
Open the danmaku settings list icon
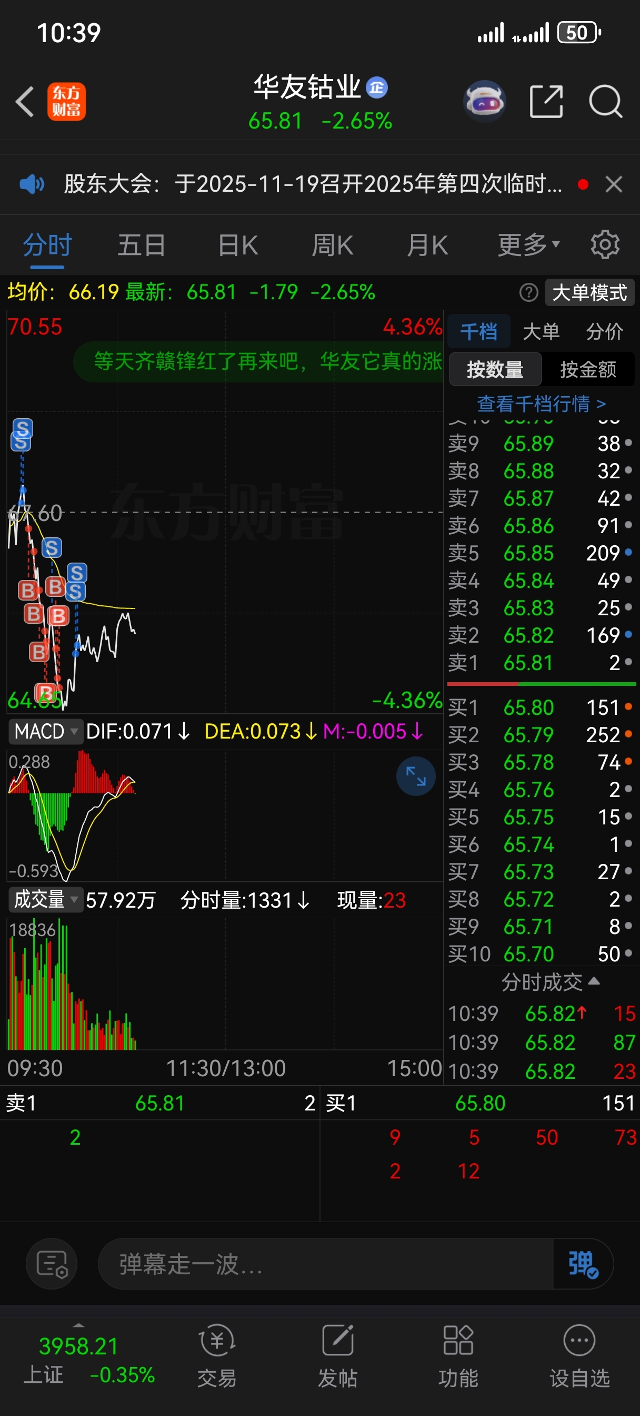point(52,1264)
